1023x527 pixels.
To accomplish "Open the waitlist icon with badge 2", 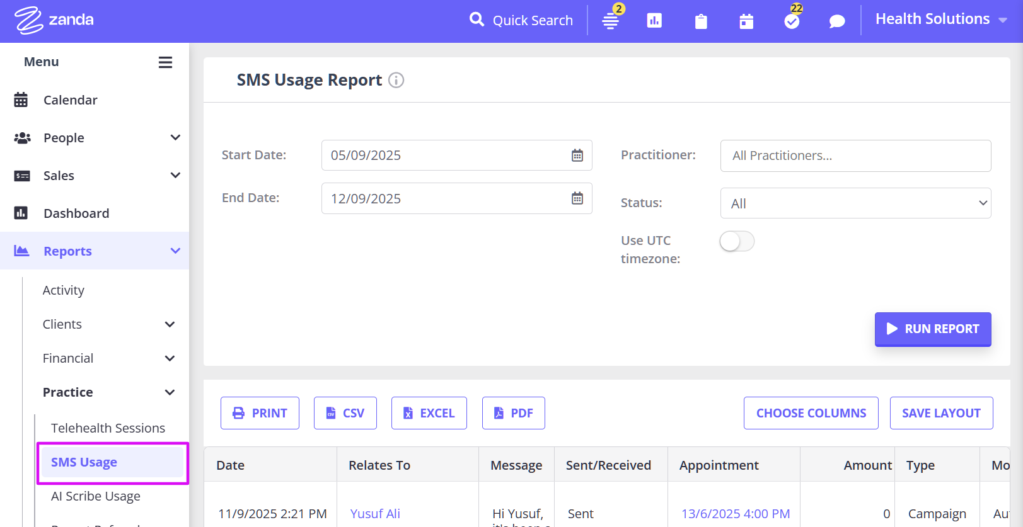I will click(610, 21).
